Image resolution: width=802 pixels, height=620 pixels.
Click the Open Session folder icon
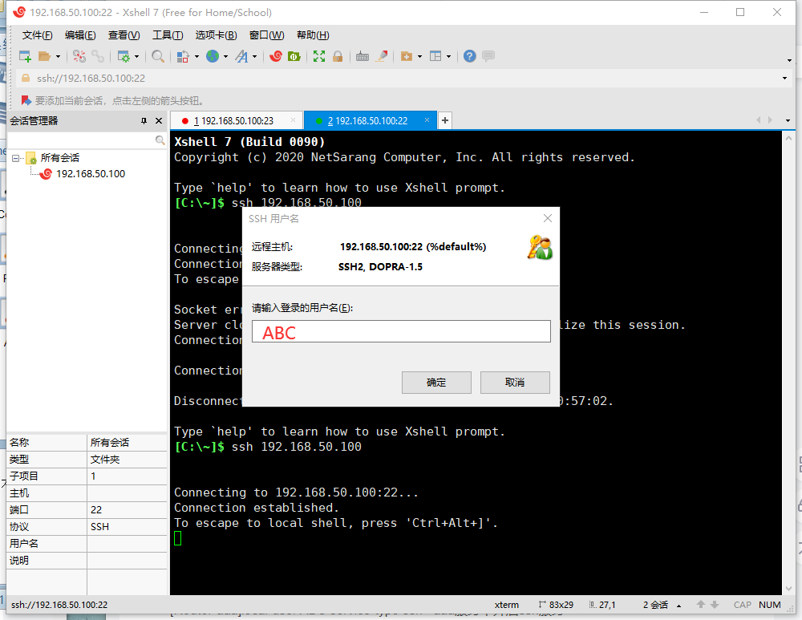point(44,56)
